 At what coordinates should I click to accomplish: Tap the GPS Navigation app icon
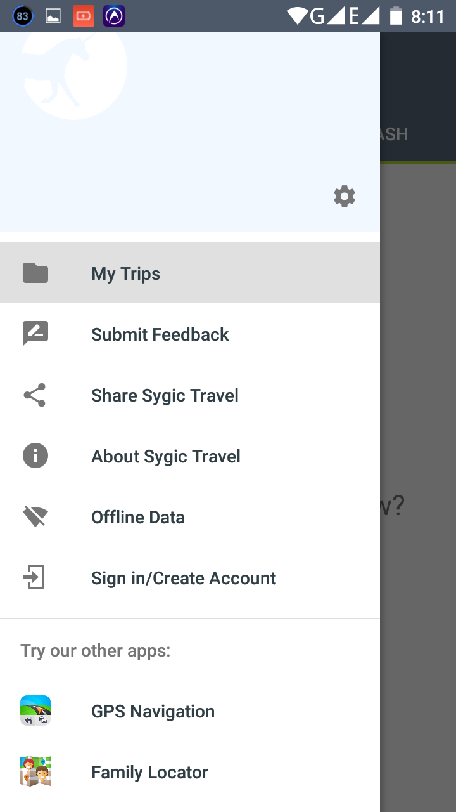point(35,710)
